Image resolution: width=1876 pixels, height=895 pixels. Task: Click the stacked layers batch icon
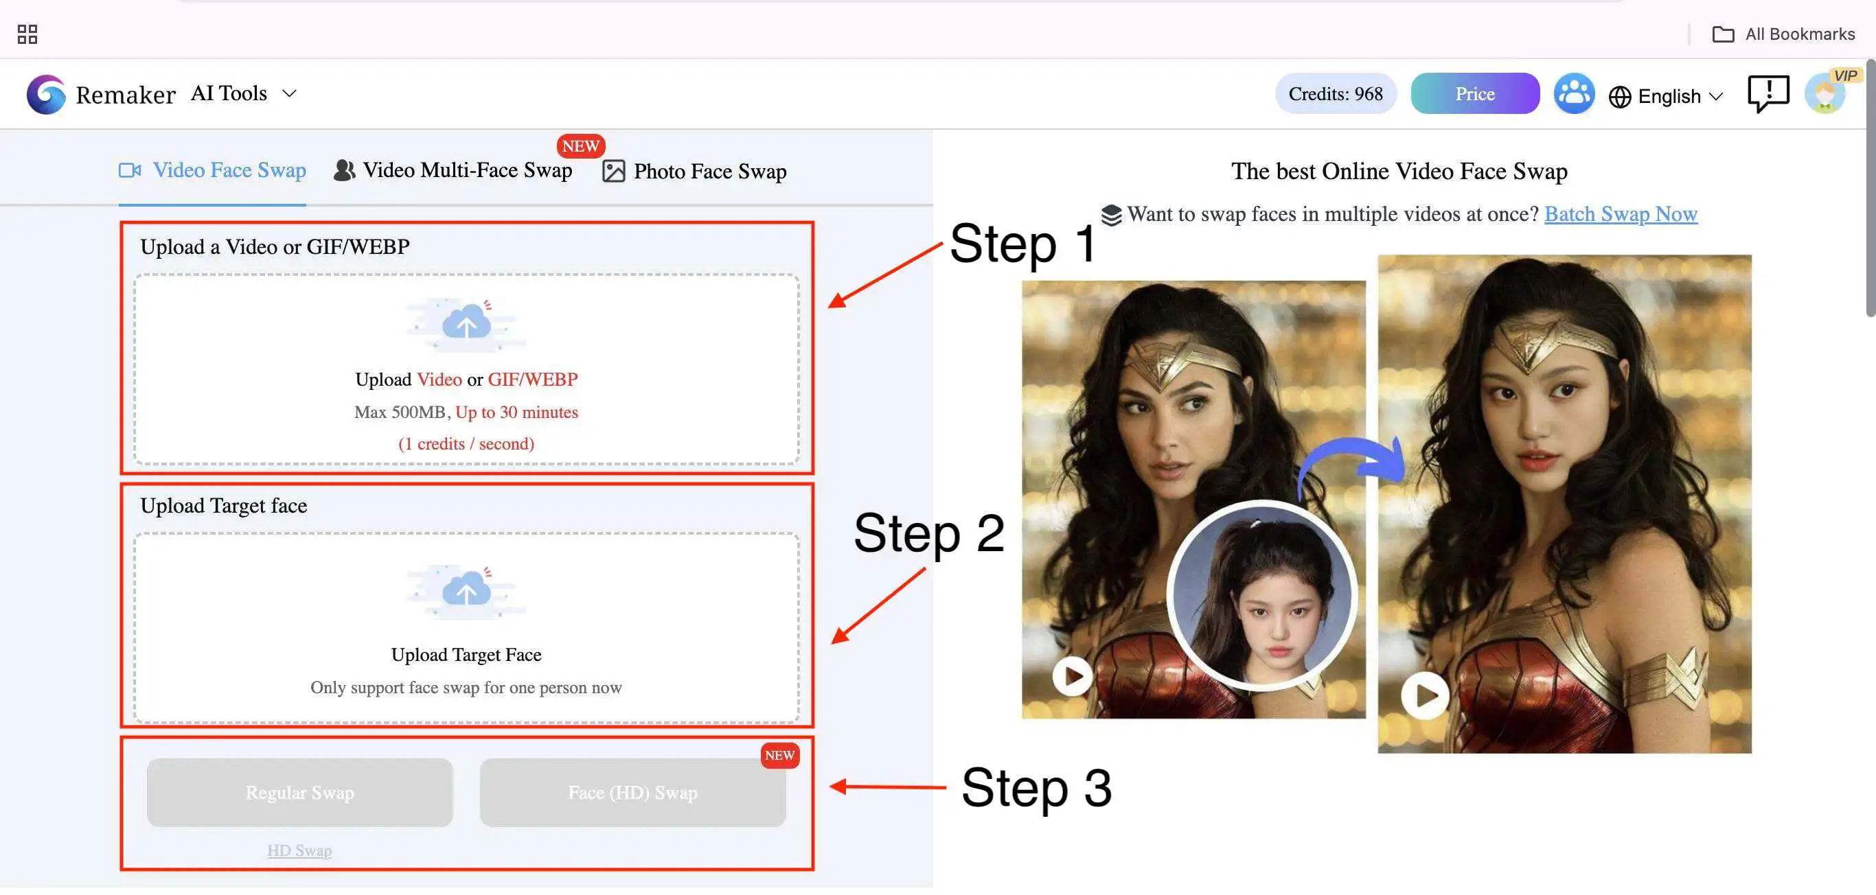pos(1110,216)
